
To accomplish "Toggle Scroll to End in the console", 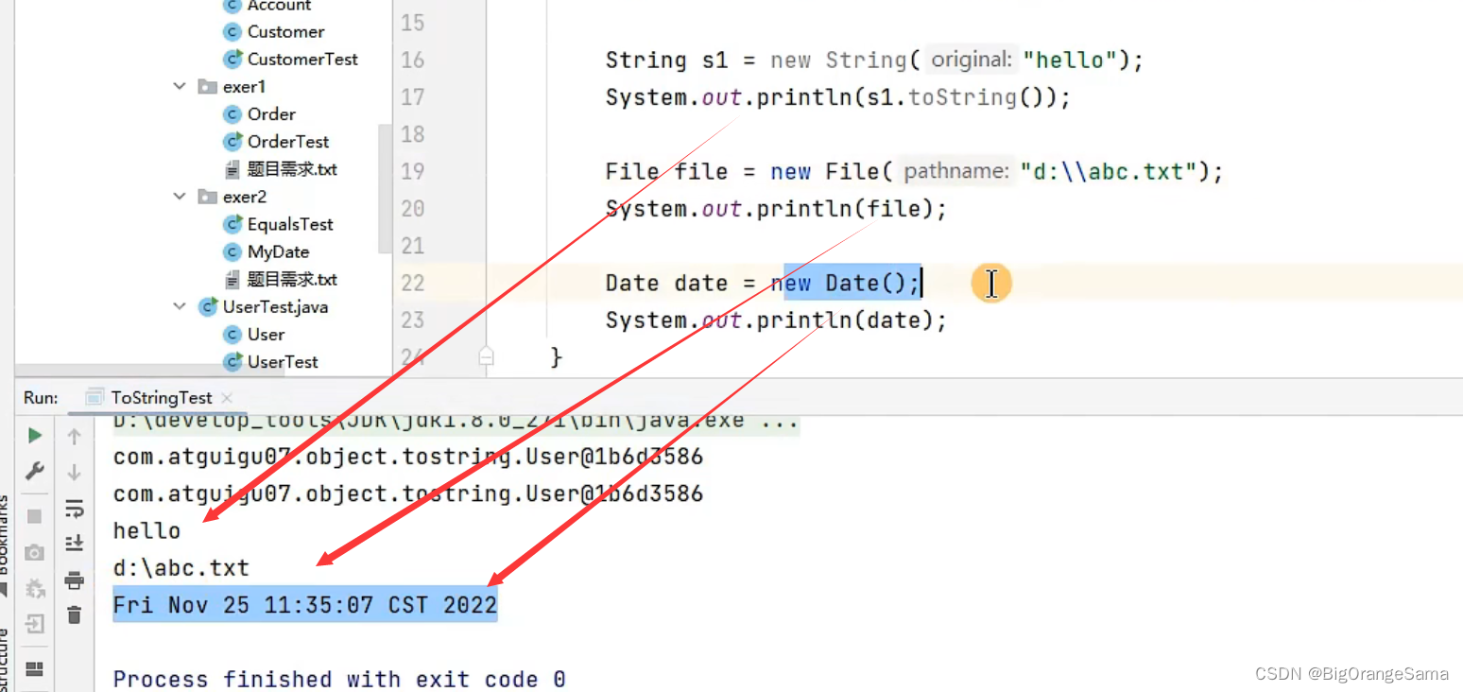I will 74,544.
